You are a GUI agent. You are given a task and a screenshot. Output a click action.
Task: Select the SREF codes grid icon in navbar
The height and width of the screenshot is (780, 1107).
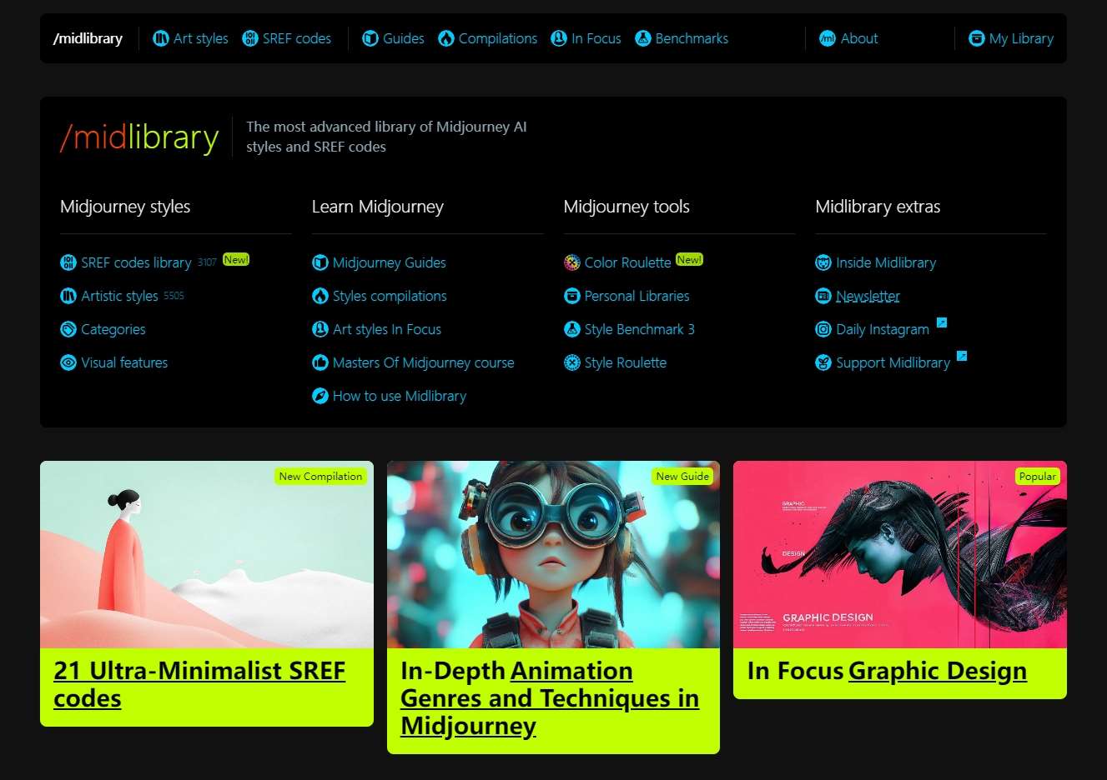[249, 38]
